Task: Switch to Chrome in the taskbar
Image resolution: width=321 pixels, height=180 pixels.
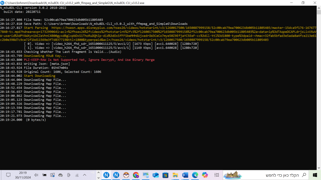Action: pyautogui.click(x=136, y=175)
